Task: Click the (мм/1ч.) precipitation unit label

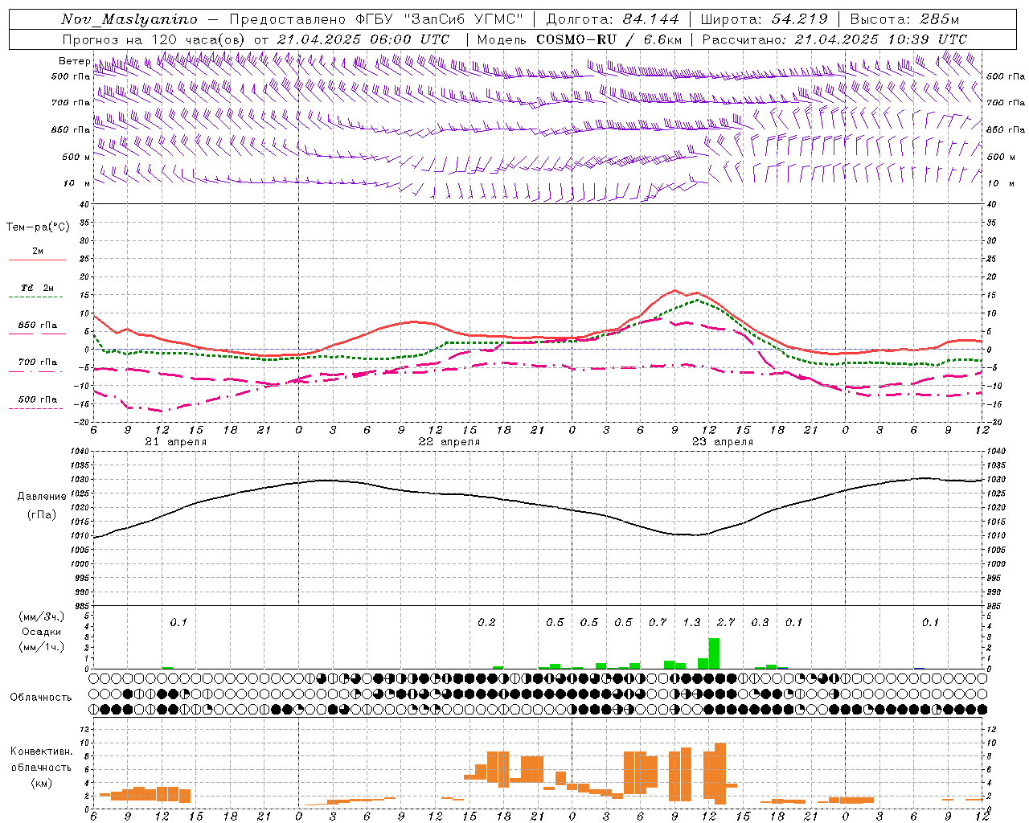Action: 42,647
